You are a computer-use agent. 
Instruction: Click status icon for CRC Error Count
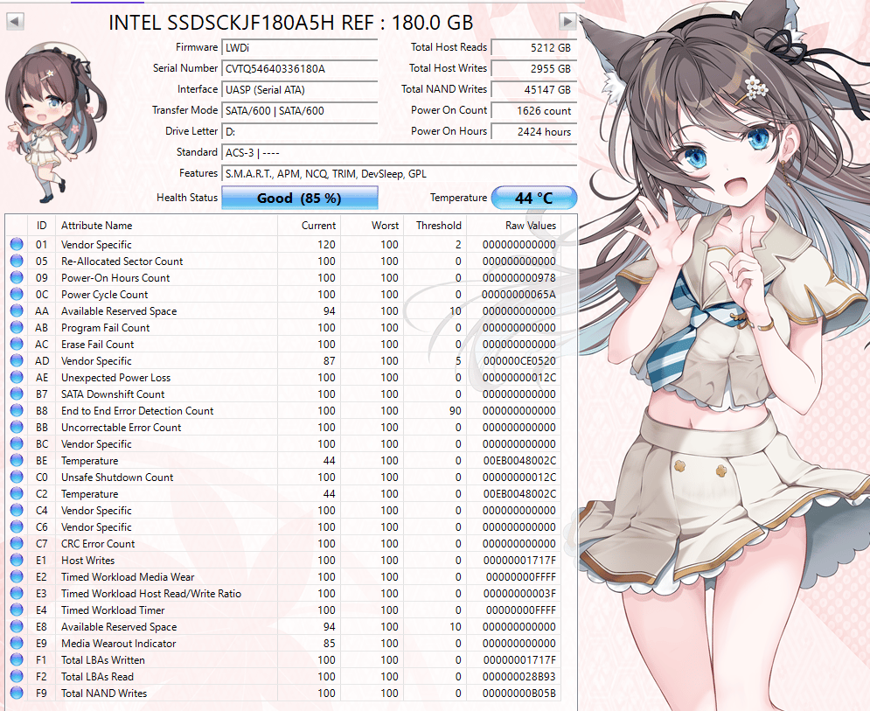pos(17,543)
